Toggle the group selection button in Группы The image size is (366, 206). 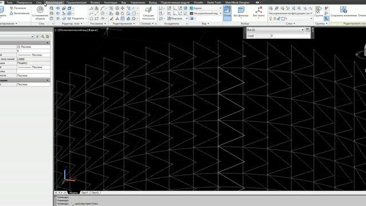pyautogui.click(x=327, y=18)
